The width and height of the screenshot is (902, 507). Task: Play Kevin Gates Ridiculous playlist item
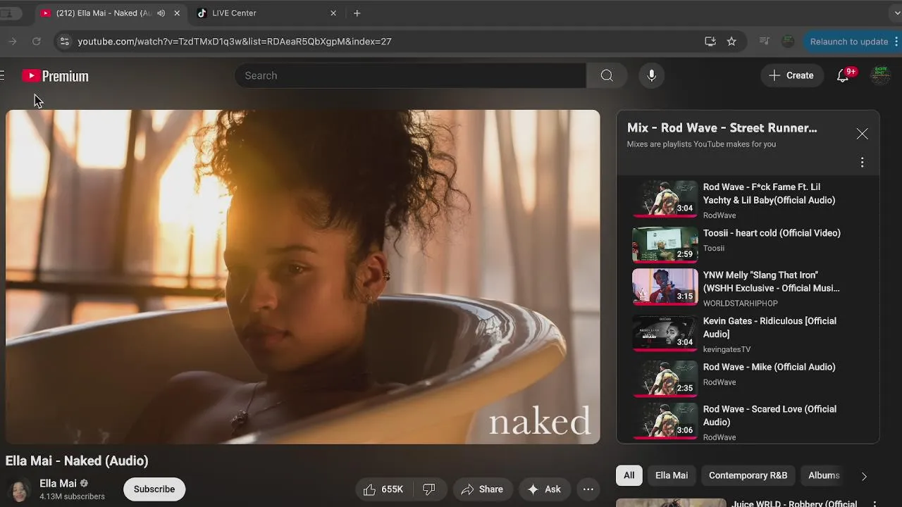click(748, 334)
